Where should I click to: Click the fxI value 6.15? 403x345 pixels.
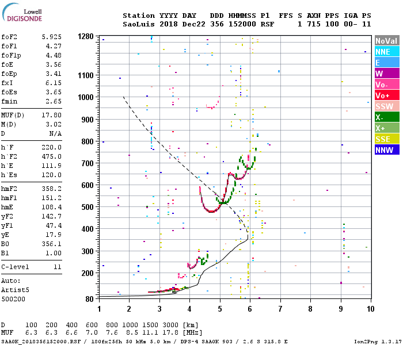54,83
